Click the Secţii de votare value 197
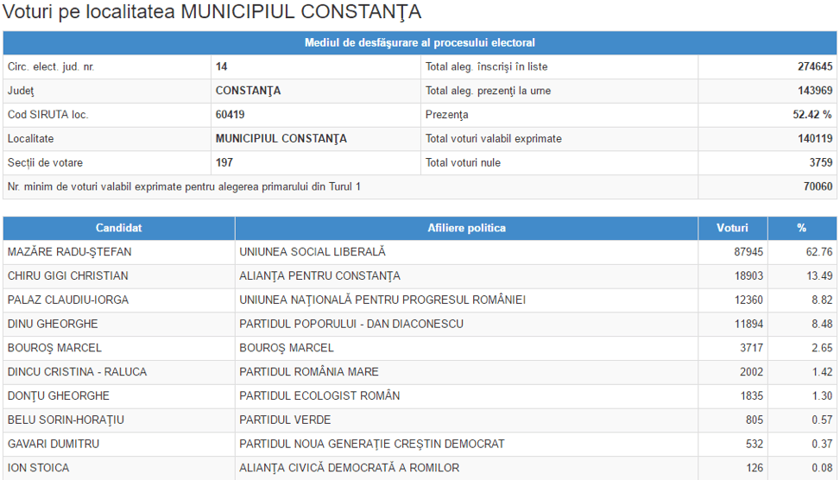This screenshot has width=840, height=480. click(224, 162)
